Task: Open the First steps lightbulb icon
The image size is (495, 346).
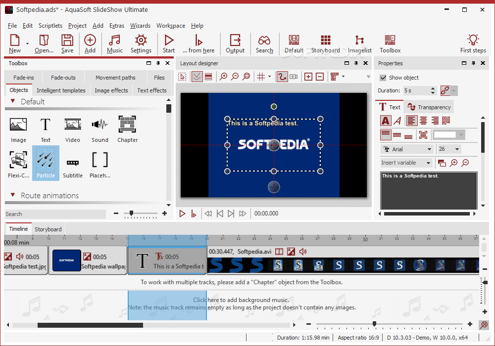Action: point(473,44)
